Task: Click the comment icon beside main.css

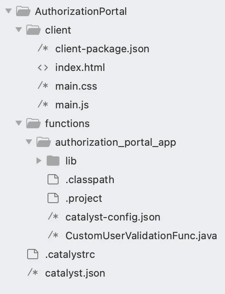Action: pyautogui.click(x=43, y=86)
